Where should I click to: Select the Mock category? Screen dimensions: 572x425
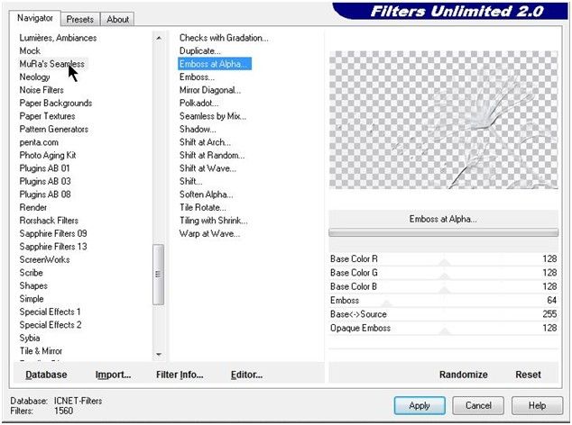30,51
